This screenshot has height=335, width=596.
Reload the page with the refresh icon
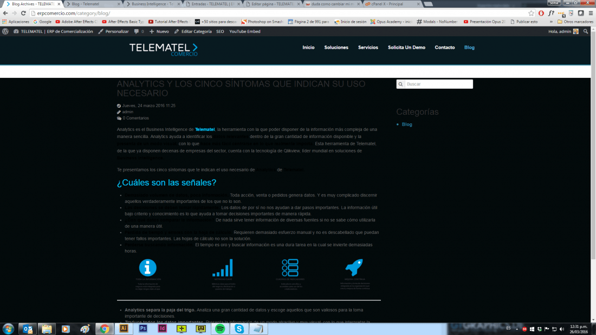[23, 13]
